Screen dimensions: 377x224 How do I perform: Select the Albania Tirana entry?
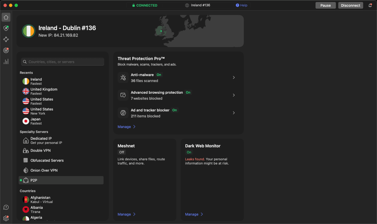coord(61,209)
